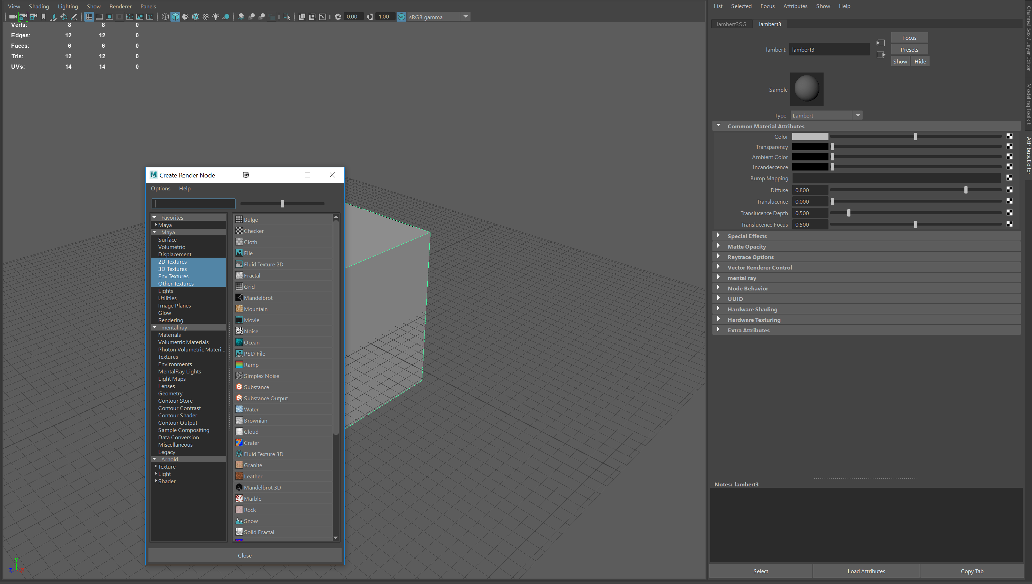Click the Select Camera icon

point(13,17)
